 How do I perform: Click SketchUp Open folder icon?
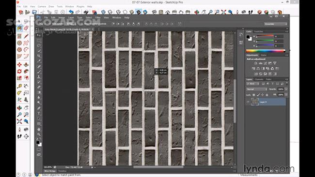pyautogui.click(x=28, y=12)
